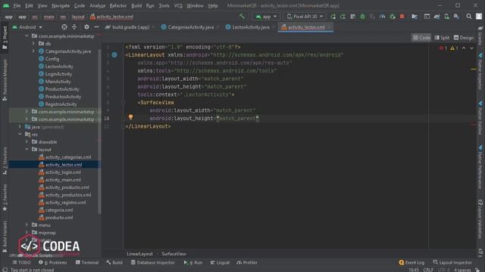
Task: Stop the running app with red square
Action: (x=402, y=17)
